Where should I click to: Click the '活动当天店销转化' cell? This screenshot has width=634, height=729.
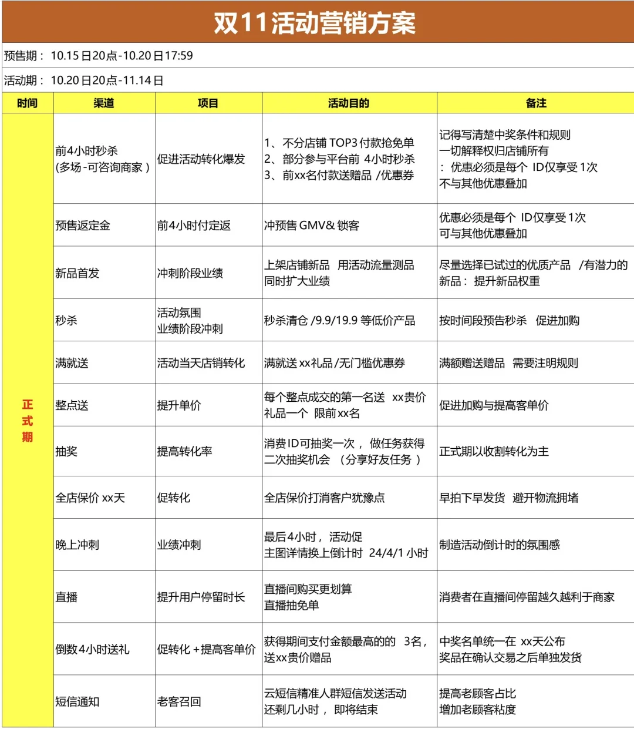click(x=208, y=362)
